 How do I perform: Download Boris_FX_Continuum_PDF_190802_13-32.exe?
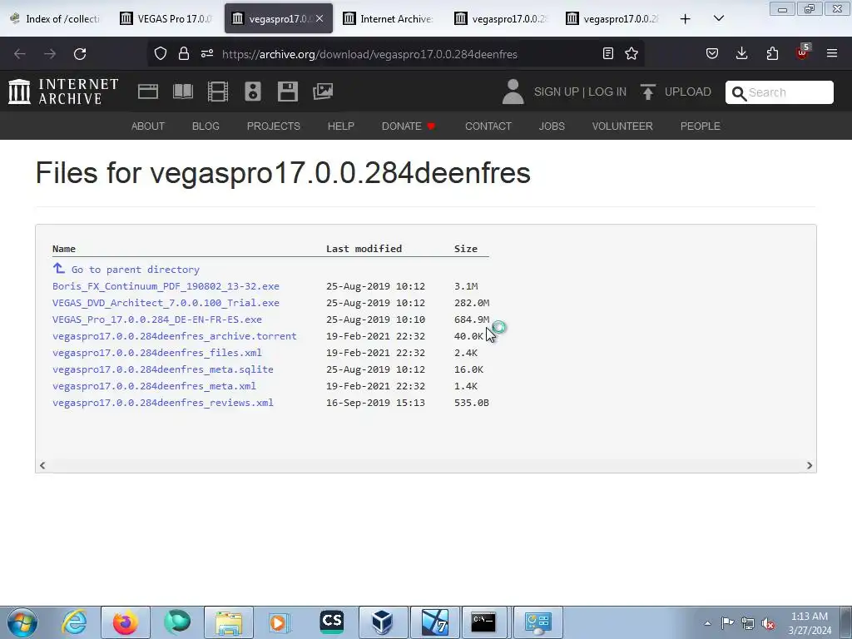[x=166, y=286]
